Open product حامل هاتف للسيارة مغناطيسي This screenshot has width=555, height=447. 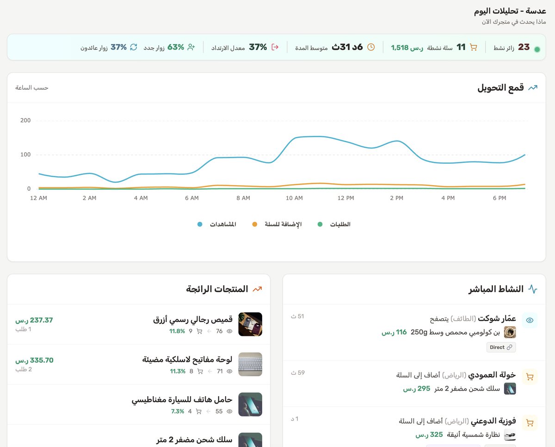tap(182, 400)
